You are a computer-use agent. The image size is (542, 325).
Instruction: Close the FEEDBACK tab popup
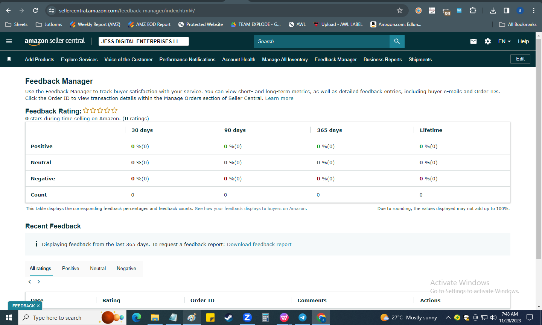(38, 306)
